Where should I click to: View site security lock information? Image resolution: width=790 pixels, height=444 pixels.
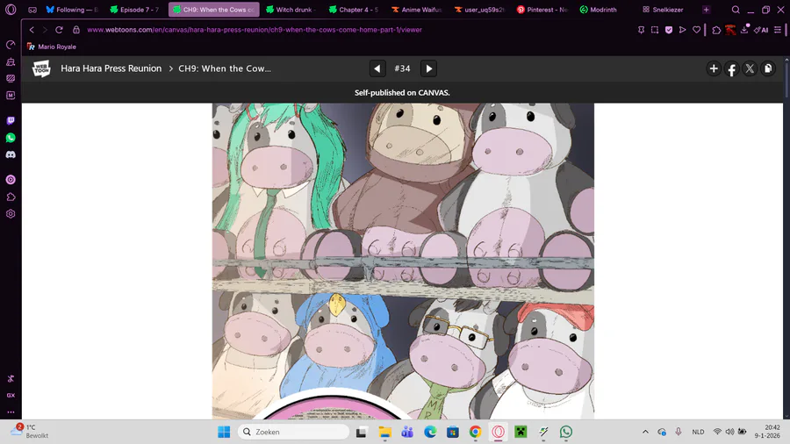[76, 30]
